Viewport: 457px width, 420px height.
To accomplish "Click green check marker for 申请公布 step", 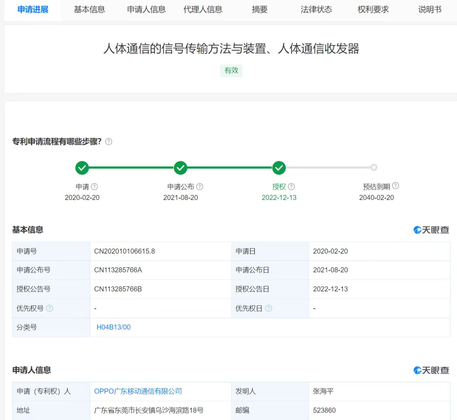I will tap(180, 167).
